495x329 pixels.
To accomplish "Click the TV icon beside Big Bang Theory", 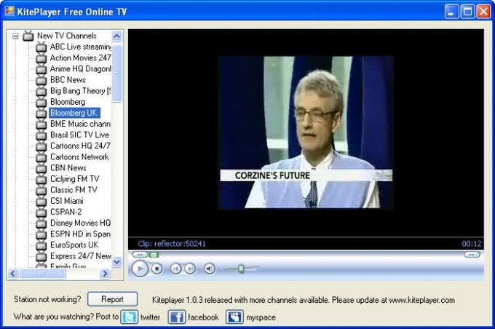I will tap(41, 91).
